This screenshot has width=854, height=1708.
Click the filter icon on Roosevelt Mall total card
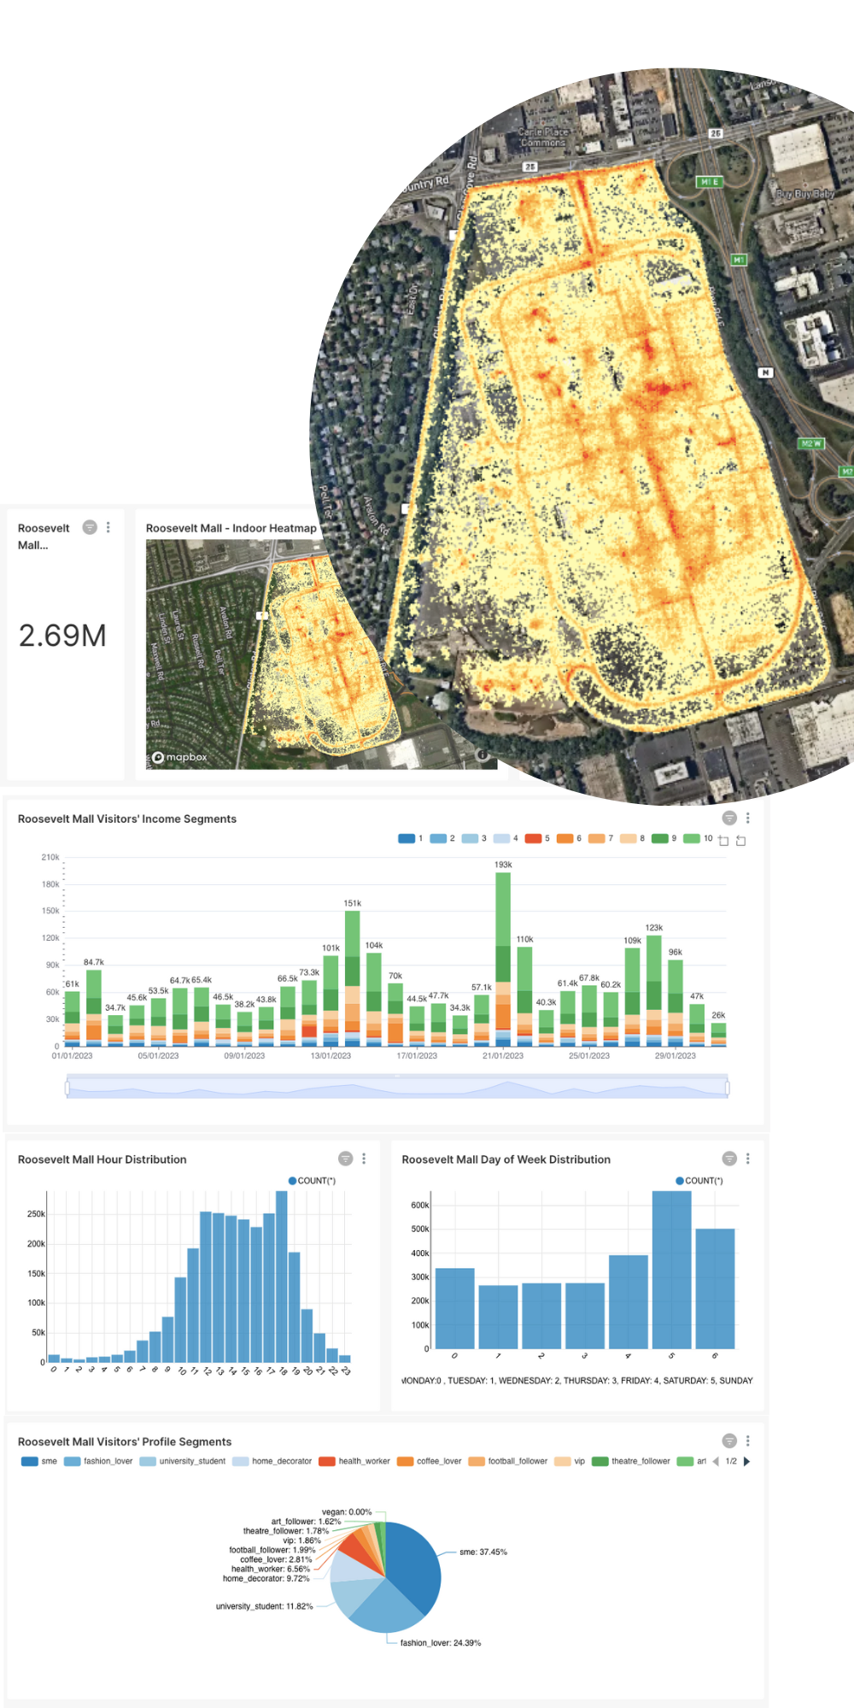tap(90, 527)
